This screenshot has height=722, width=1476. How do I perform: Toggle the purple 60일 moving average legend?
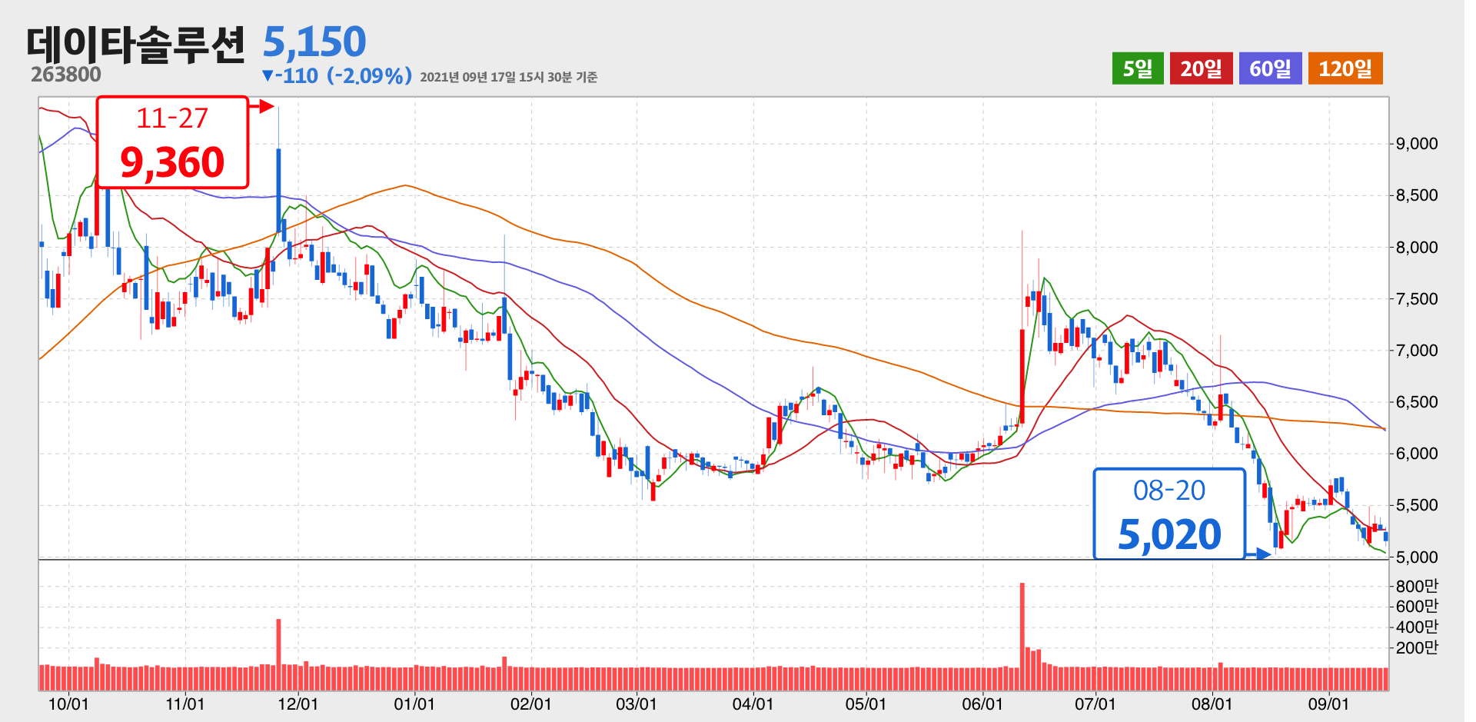(x=1270, y=68)
